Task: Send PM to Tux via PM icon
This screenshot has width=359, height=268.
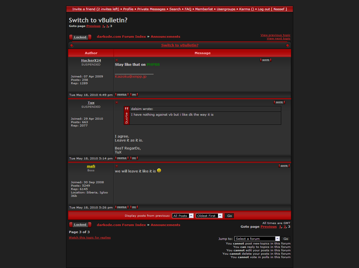Action: (x=134, y=158)
